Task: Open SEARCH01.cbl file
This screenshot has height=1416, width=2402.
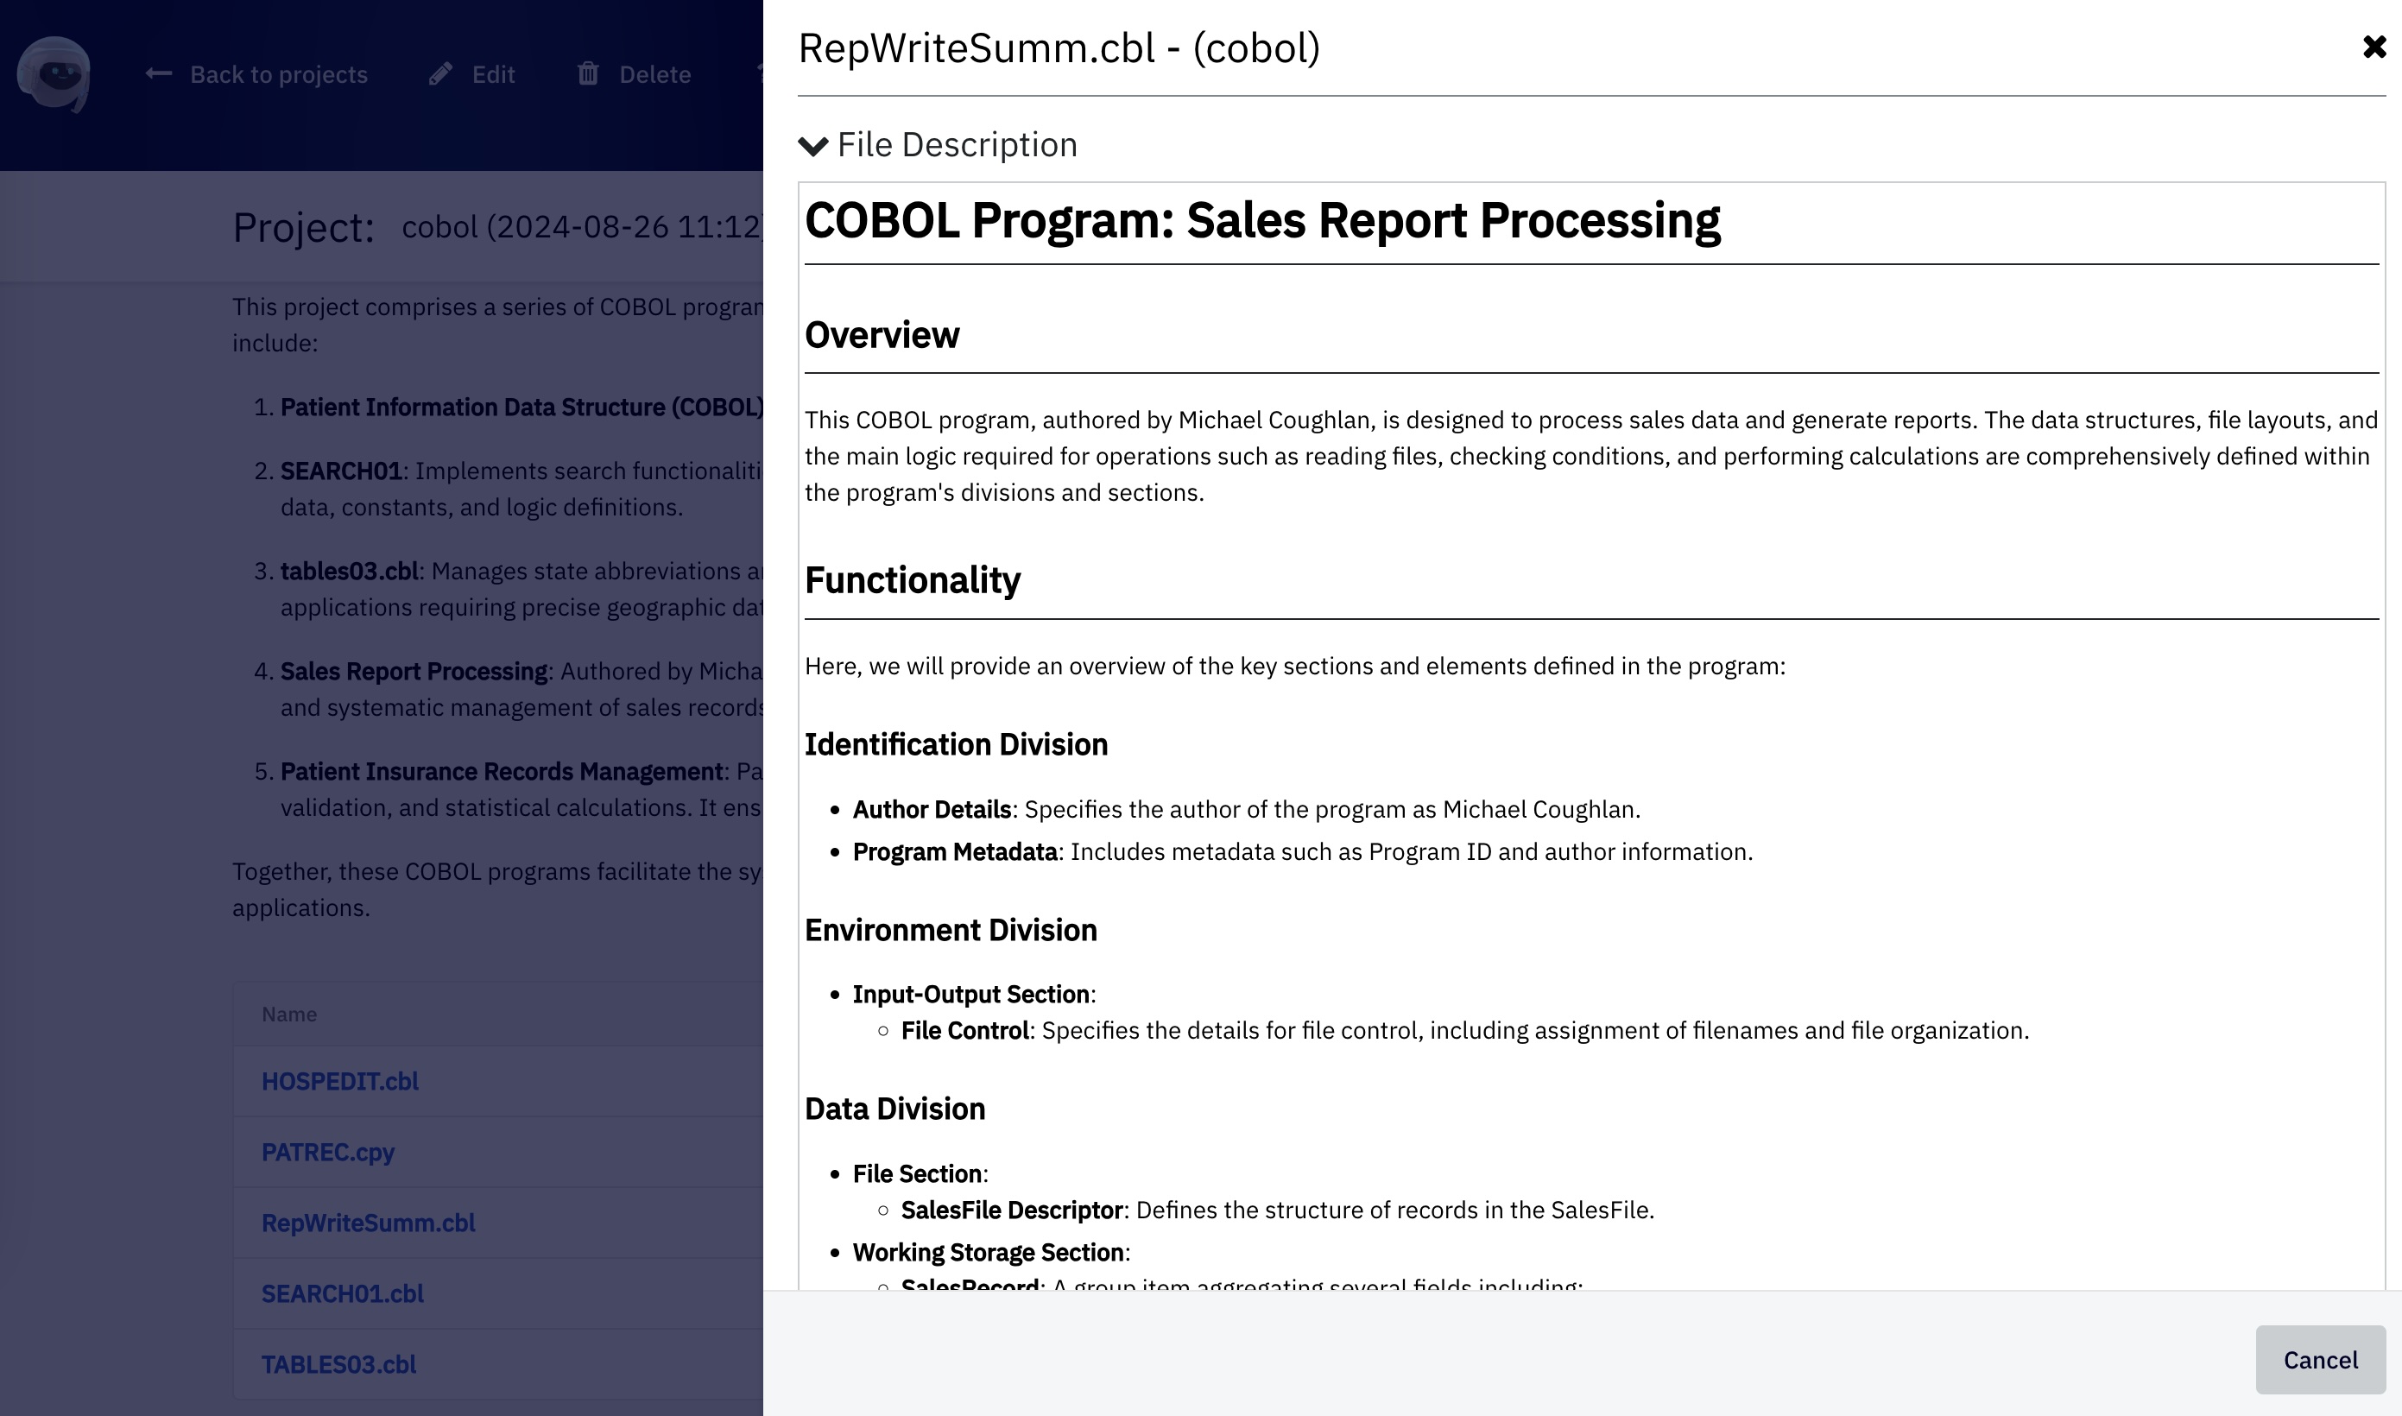Action: pos(343,1293)
